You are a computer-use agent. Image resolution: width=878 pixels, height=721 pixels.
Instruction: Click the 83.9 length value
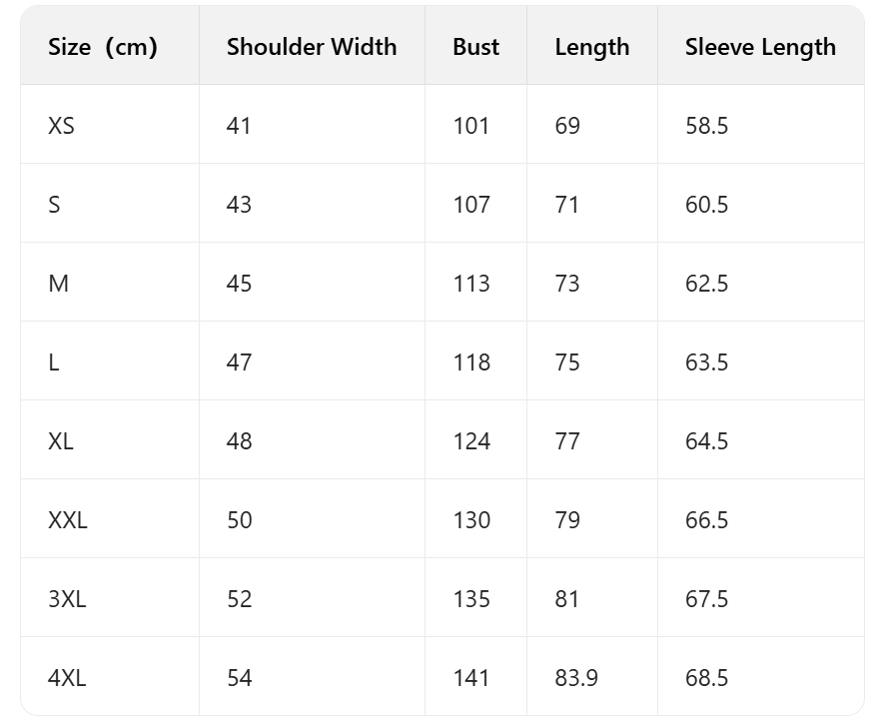point(576,678)
